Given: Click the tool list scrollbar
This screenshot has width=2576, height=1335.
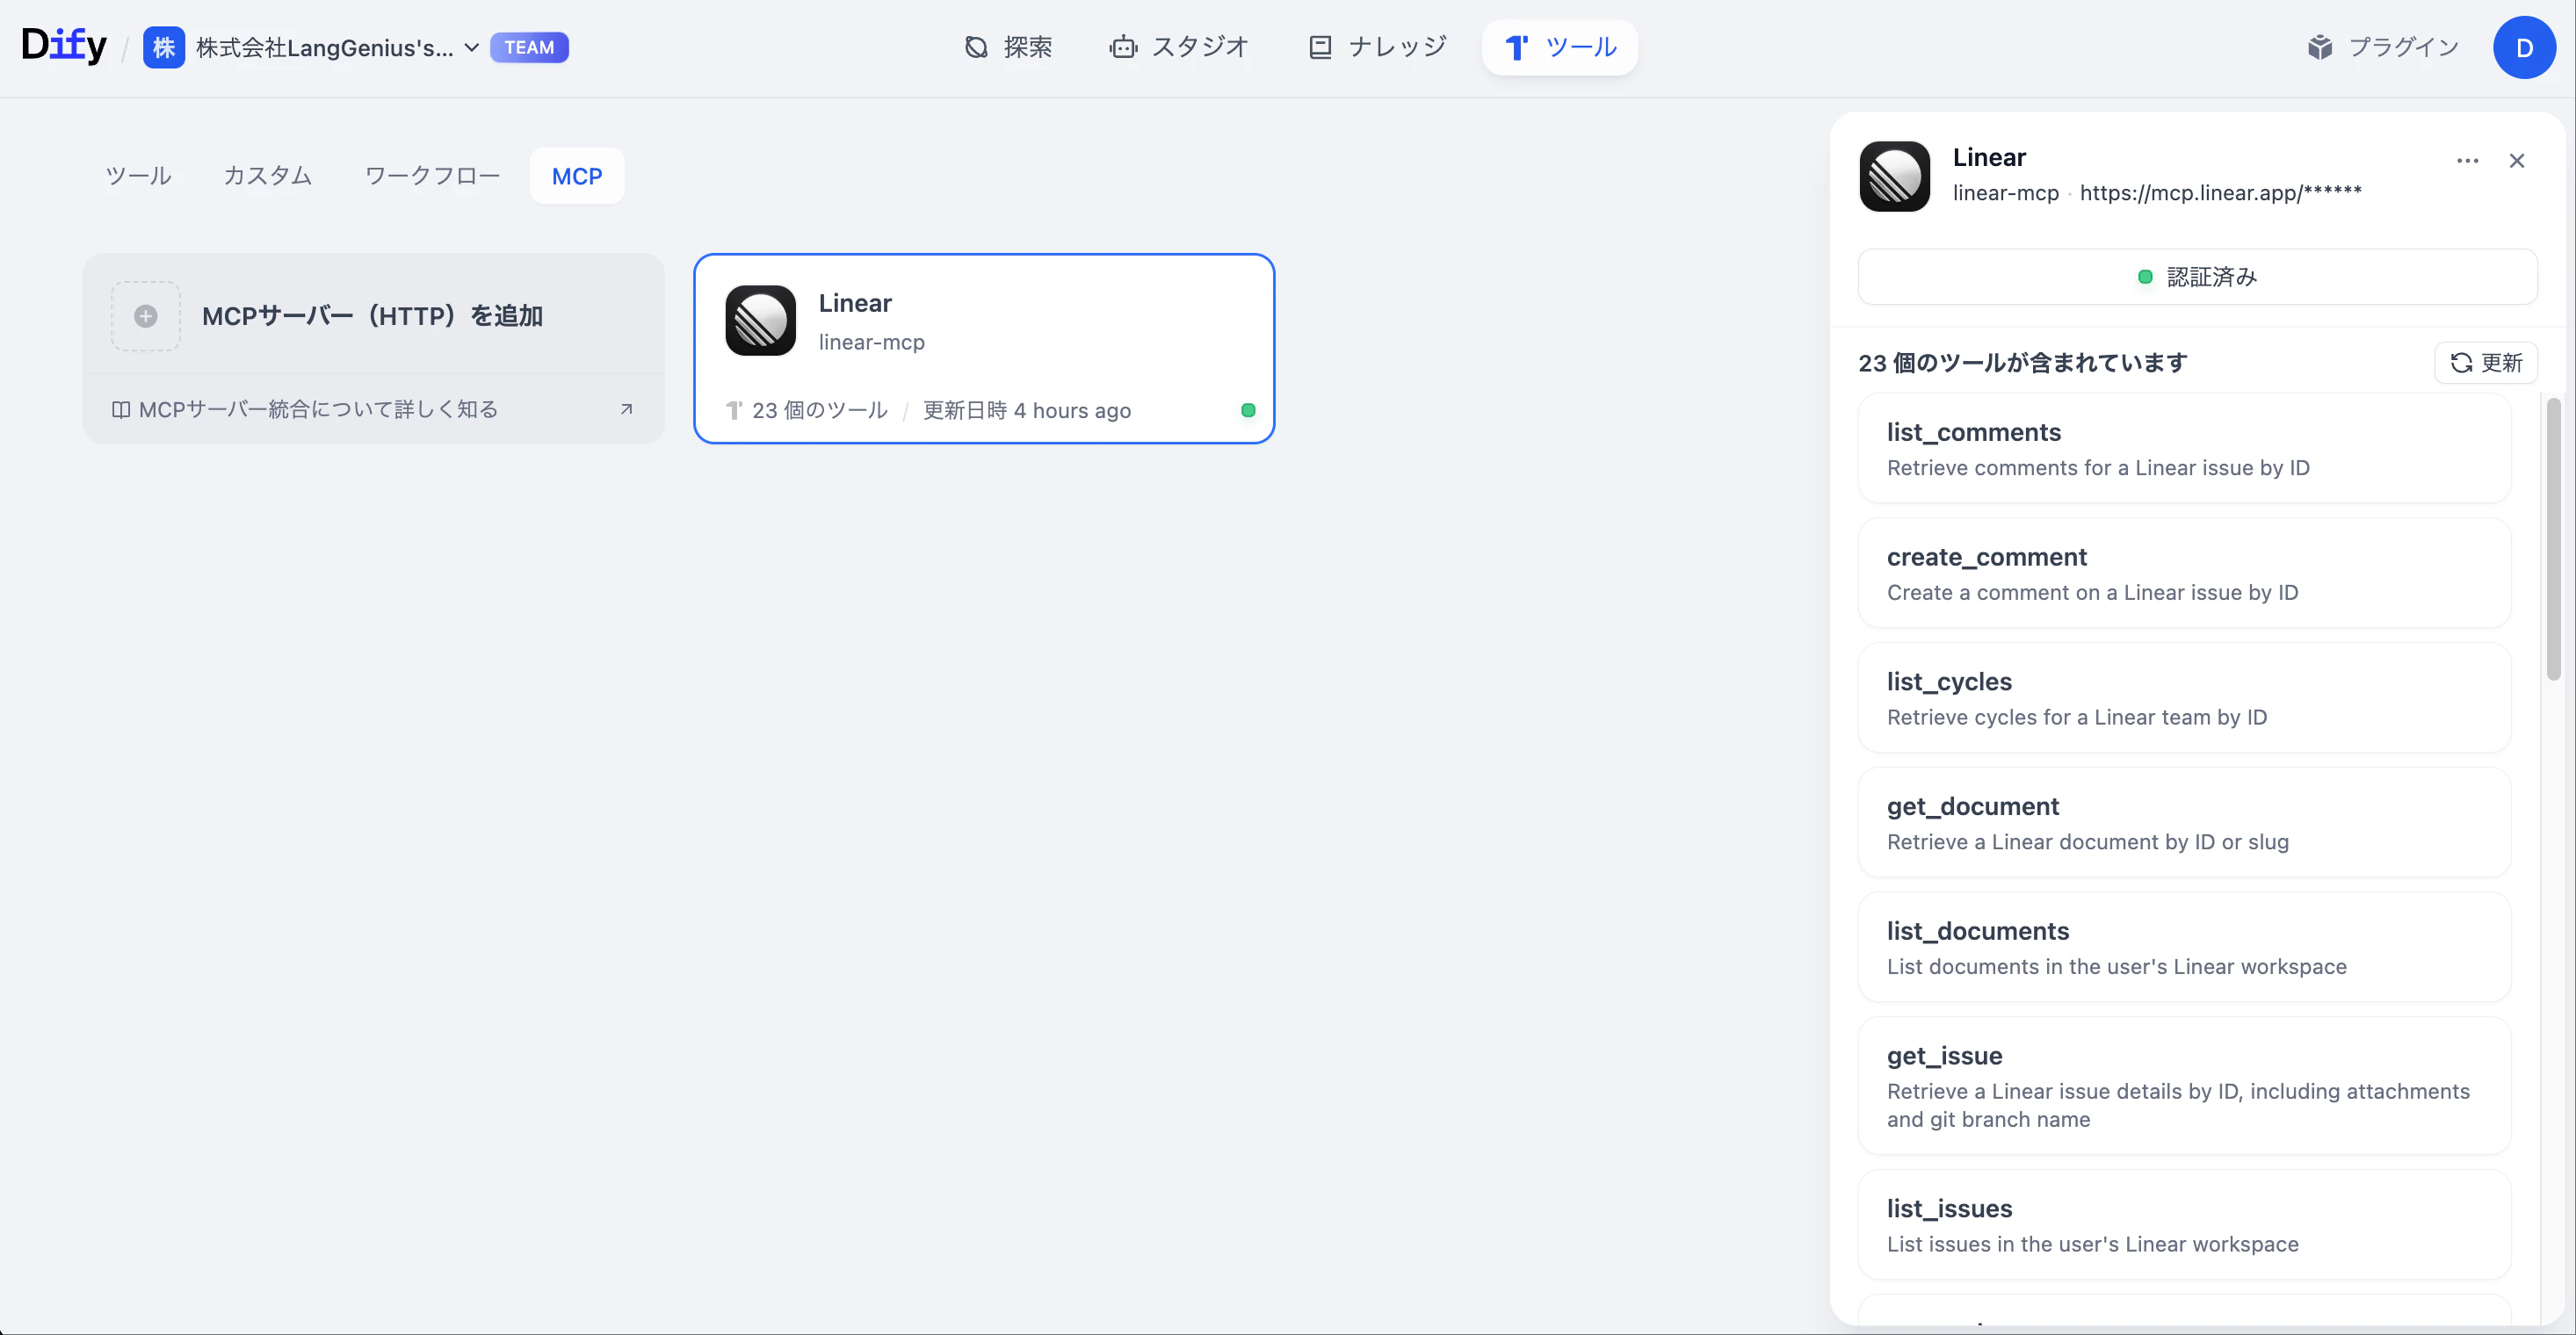Looking at the screenshot, I should click(x=2553, y=539).
